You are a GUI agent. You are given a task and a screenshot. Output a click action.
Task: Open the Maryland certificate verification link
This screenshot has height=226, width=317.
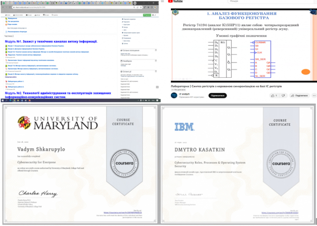[x=123, y=213]
